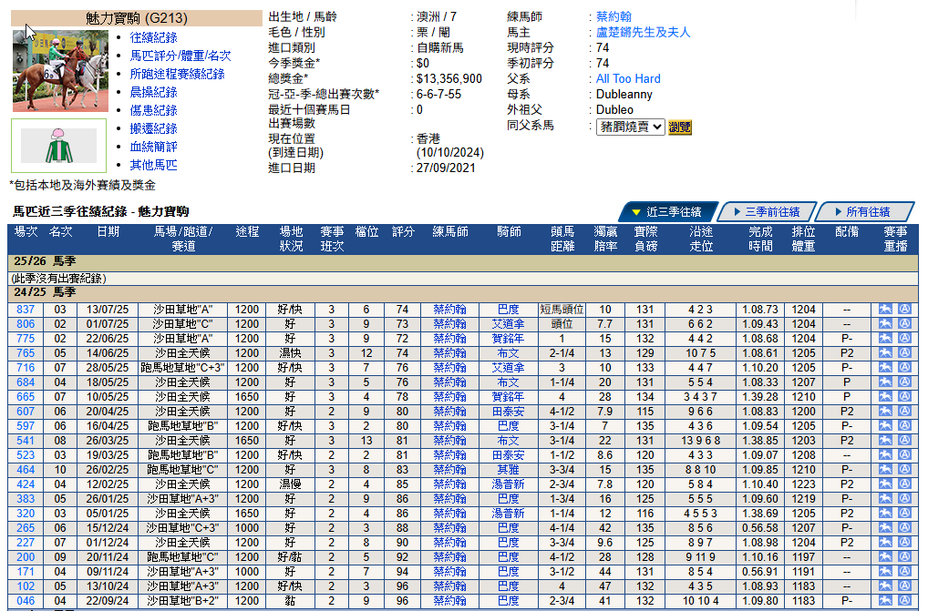Open race number 665 link
Image resolution: width=928 pixels, height=611 pixels.
[x=26, y=396]
